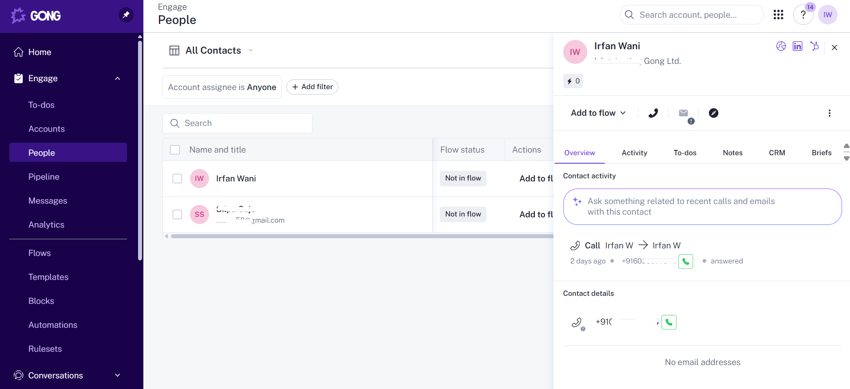Toggle the select-all header checkbox
The height and width of the screenshot is (389, 850).
tap(175, 150)
